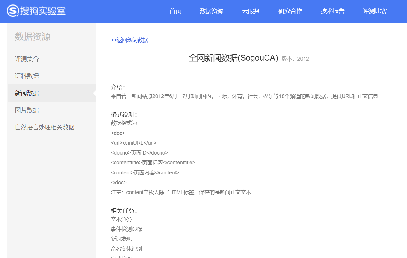Open the 研究合作 navigation item
Viewport: 407px width, 258px height.
pos(290,11)
